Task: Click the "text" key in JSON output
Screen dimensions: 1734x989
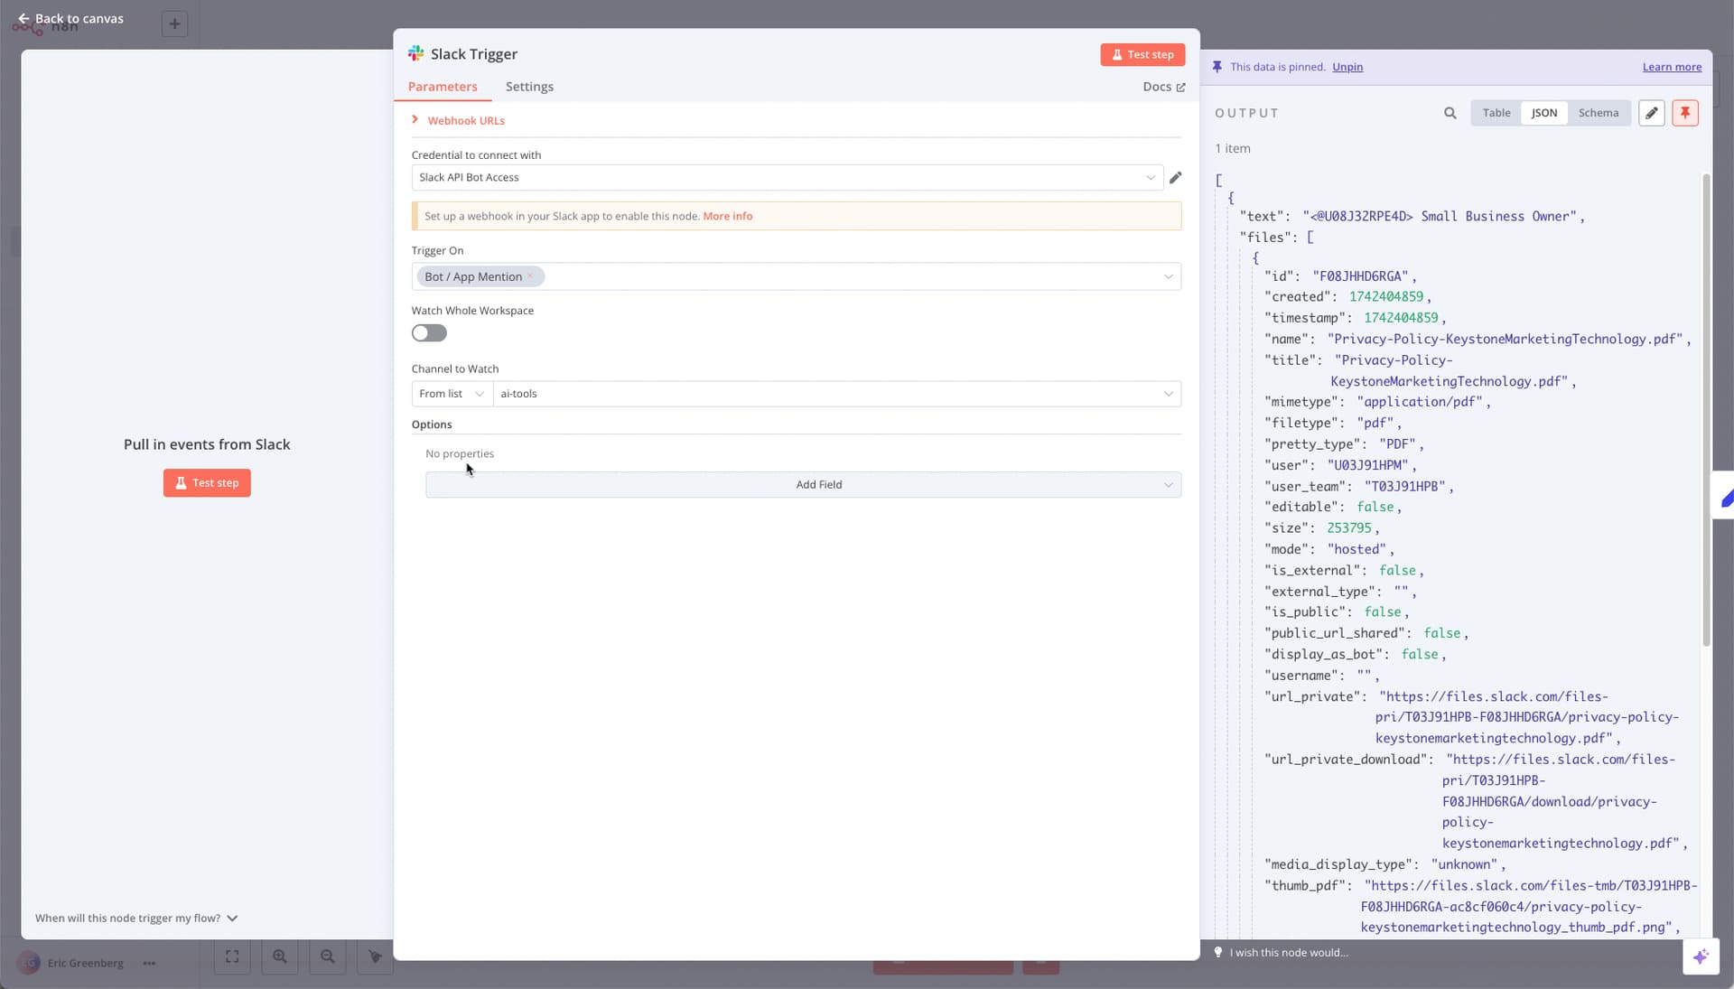Action: [1261, 216]
